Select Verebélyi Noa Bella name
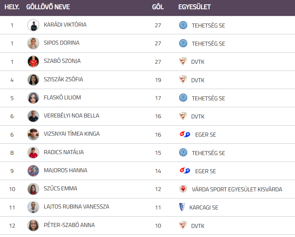Image resolution: width=295 pixels, height=237 pixels. pos(71,116)
